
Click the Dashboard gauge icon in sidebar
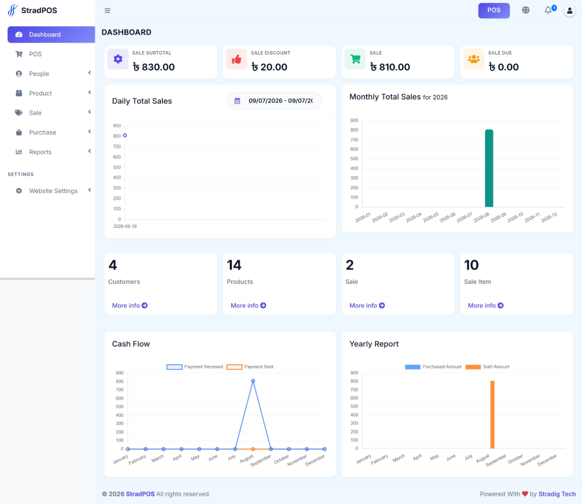(x=19, y=35)
